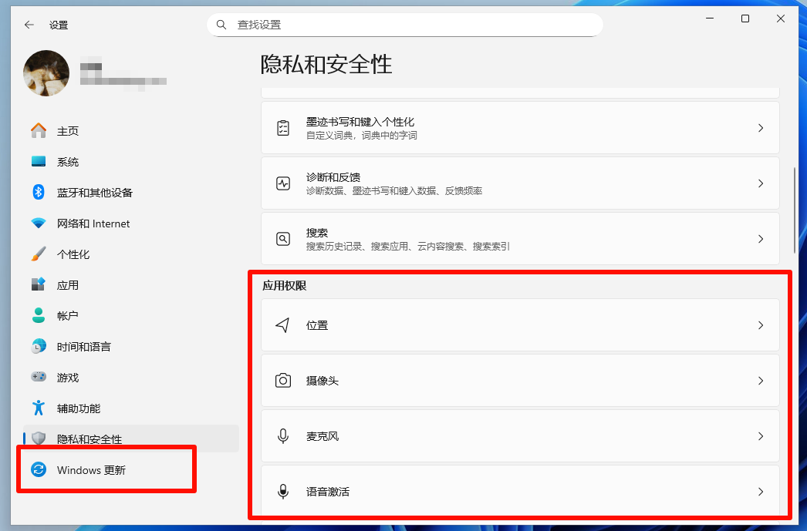
Task: Expand the 搜索 row chevron
Action: click(761, 238)
